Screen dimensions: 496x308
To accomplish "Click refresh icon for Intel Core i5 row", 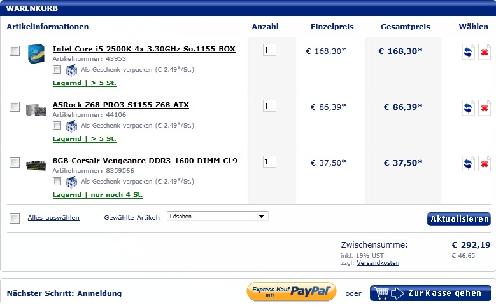I will (x=468, y=51).
